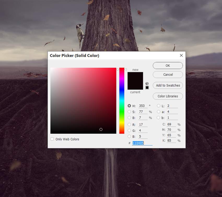This screenshot has width=222, height=197.
Task: Select the R red radio button
Action: click(x=129, y=125)
